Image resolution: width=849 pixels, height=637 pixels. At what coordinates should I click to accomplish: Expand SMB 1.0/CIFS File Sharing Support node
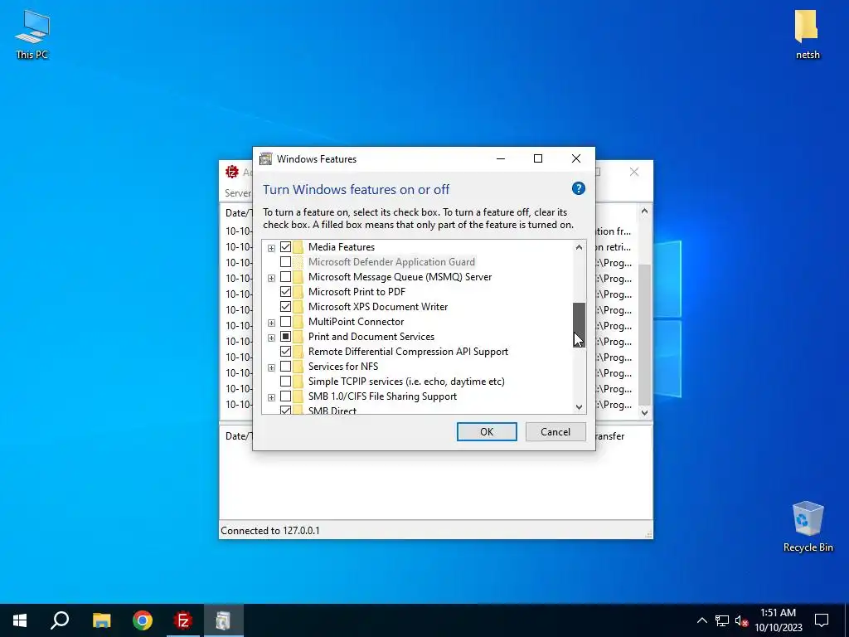271,397
